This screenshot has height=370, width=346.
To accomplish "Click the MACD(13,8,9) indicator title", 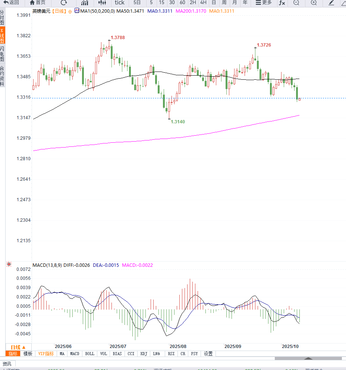I will click(x=47, y=265).
